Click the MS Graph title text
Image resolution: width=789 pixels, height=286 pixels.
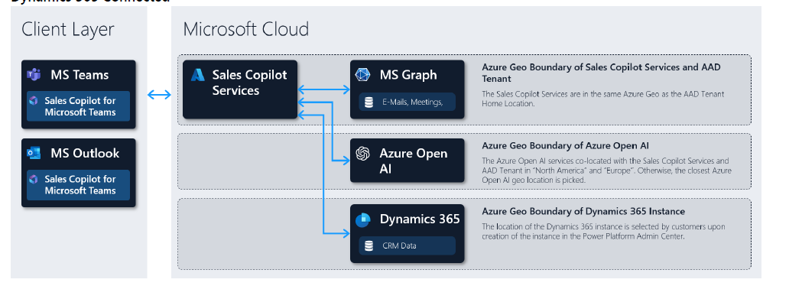[408, 75]
